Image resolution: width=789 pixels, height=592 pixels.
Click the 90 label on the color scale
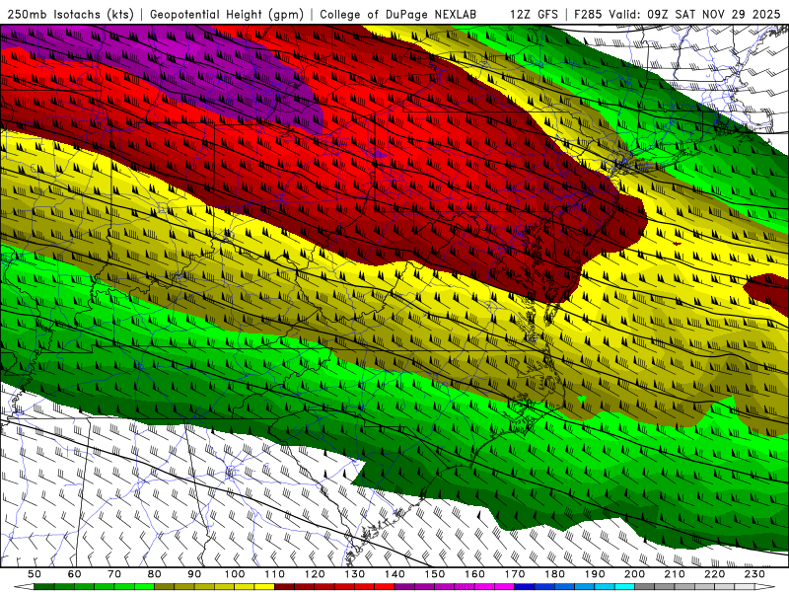[194, 574]
